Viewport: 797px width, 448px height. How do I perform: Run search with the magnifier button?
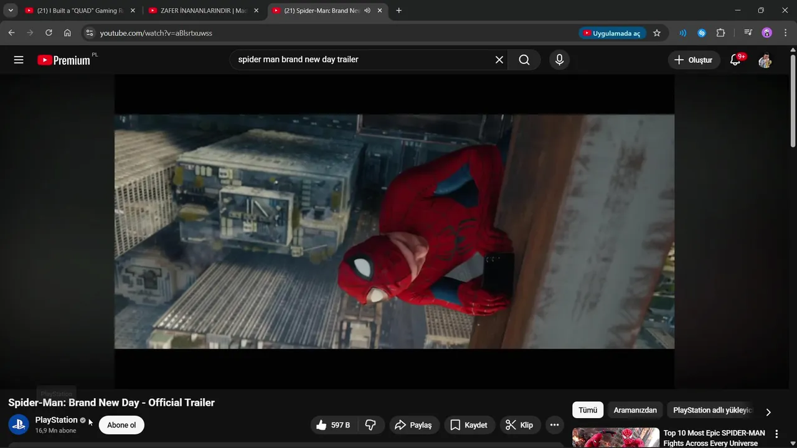(x=524, y=60)
